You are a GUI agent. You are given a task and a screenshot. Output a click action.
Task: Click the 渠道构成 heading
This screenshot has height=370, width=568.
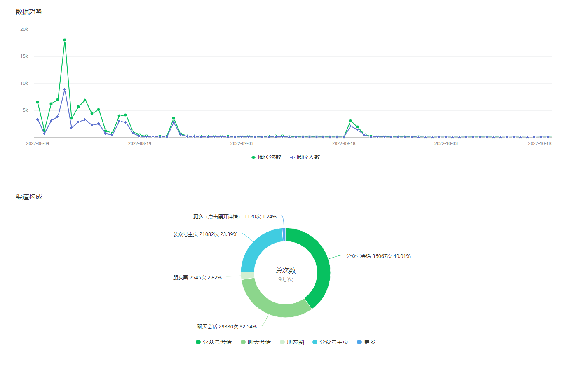[29, 197]
